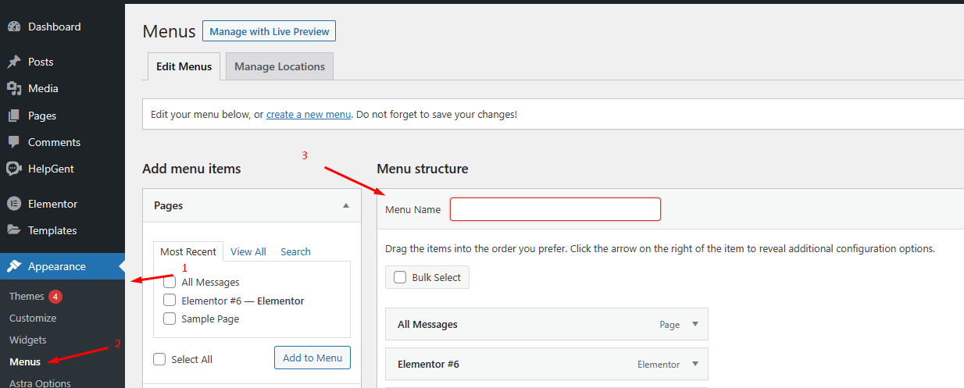
Task: Click the Elementor #6 — Elementor label
Action: click(243, 301)
